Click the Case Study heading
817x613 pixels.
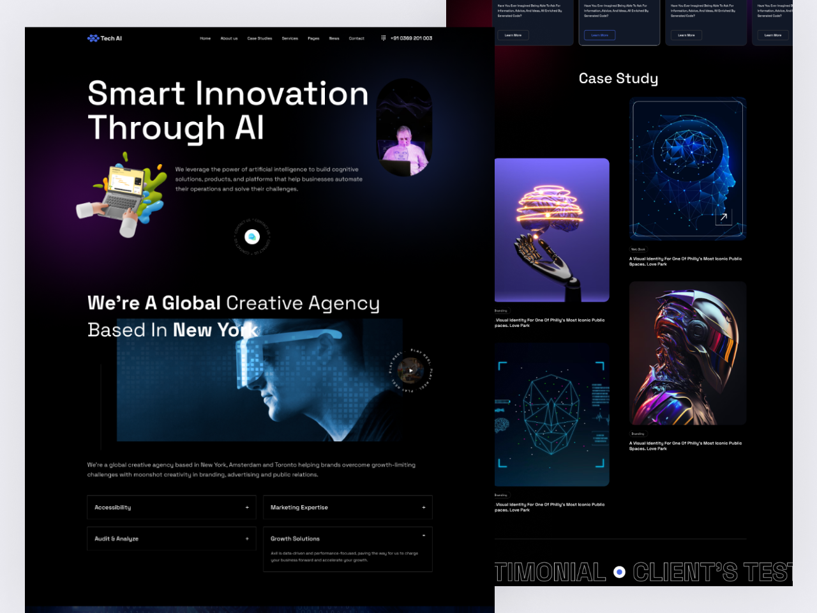click(x=618, y=79)
